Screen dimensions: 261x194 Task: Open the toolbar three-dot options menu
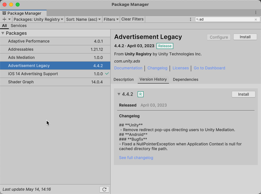(191, 20)
